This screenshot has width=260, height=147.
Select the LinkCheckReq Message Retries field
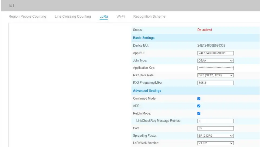(x=216, y=121)
